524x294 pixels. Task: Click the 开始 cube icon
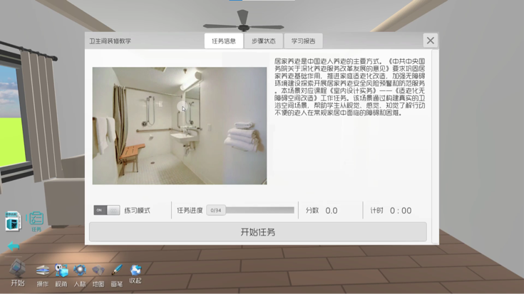(17, 269)
